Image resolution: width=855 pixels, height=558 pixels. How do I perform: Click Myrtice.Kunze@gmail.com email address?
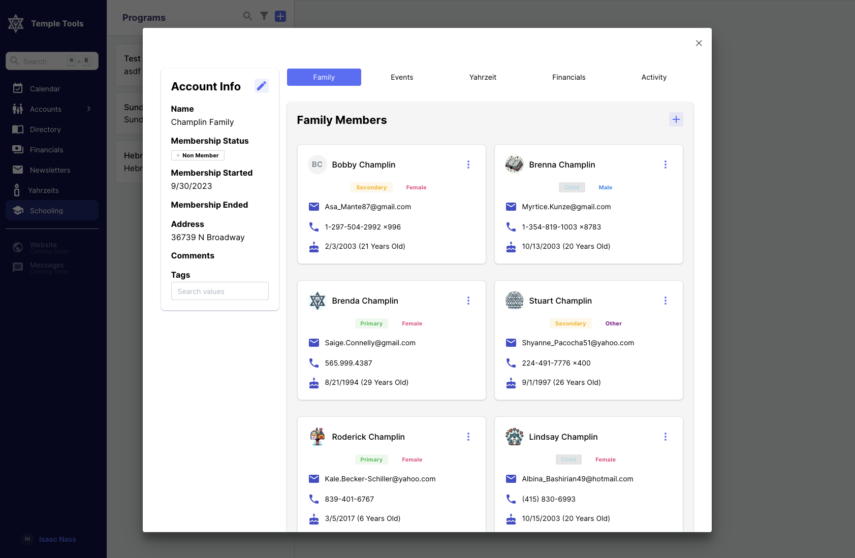click(x=566, y=207)
